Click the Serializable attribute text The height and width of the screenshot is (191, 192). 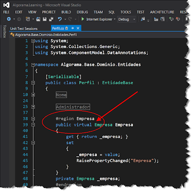[63, 77]
